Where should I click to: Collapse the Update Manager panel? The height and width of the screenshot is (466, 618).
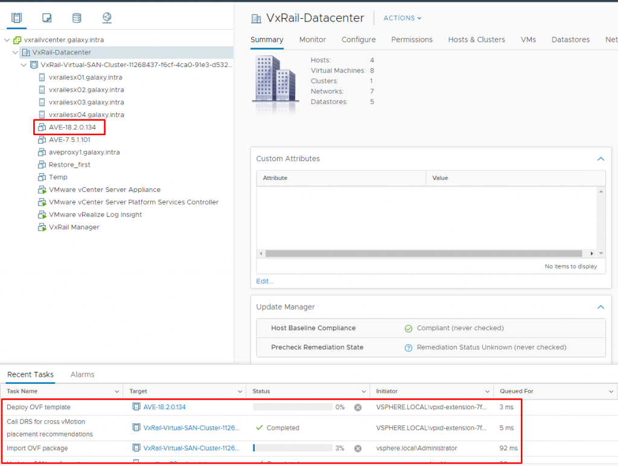(x=600, y=307)
